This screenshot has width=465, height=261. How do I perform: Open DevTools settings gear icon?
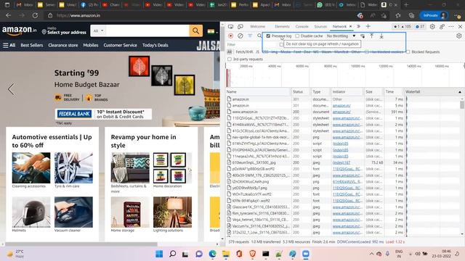[432, 26]
